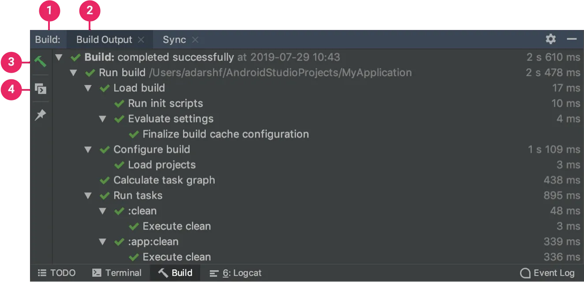
Task: Toggle the build view mode icon
Action: click(41, 89)
